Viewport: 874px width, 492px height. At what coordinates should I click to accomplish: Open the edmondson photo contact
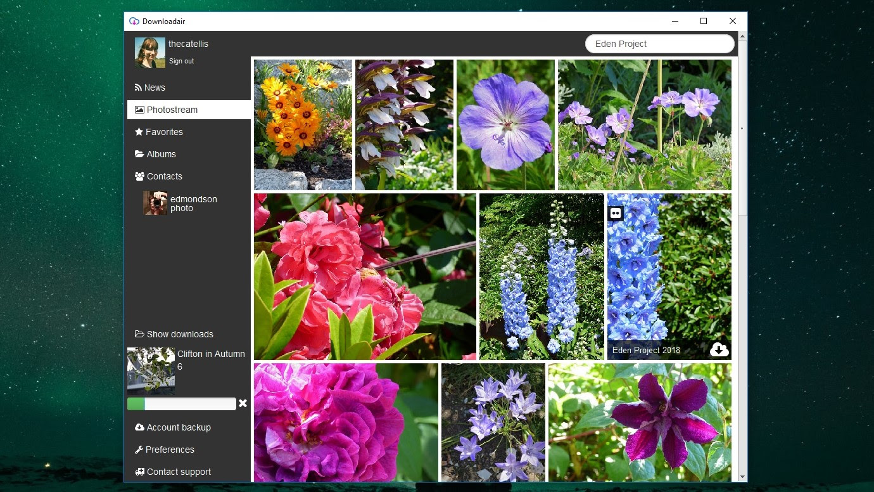pyautogui.click(x=181, y=204)
